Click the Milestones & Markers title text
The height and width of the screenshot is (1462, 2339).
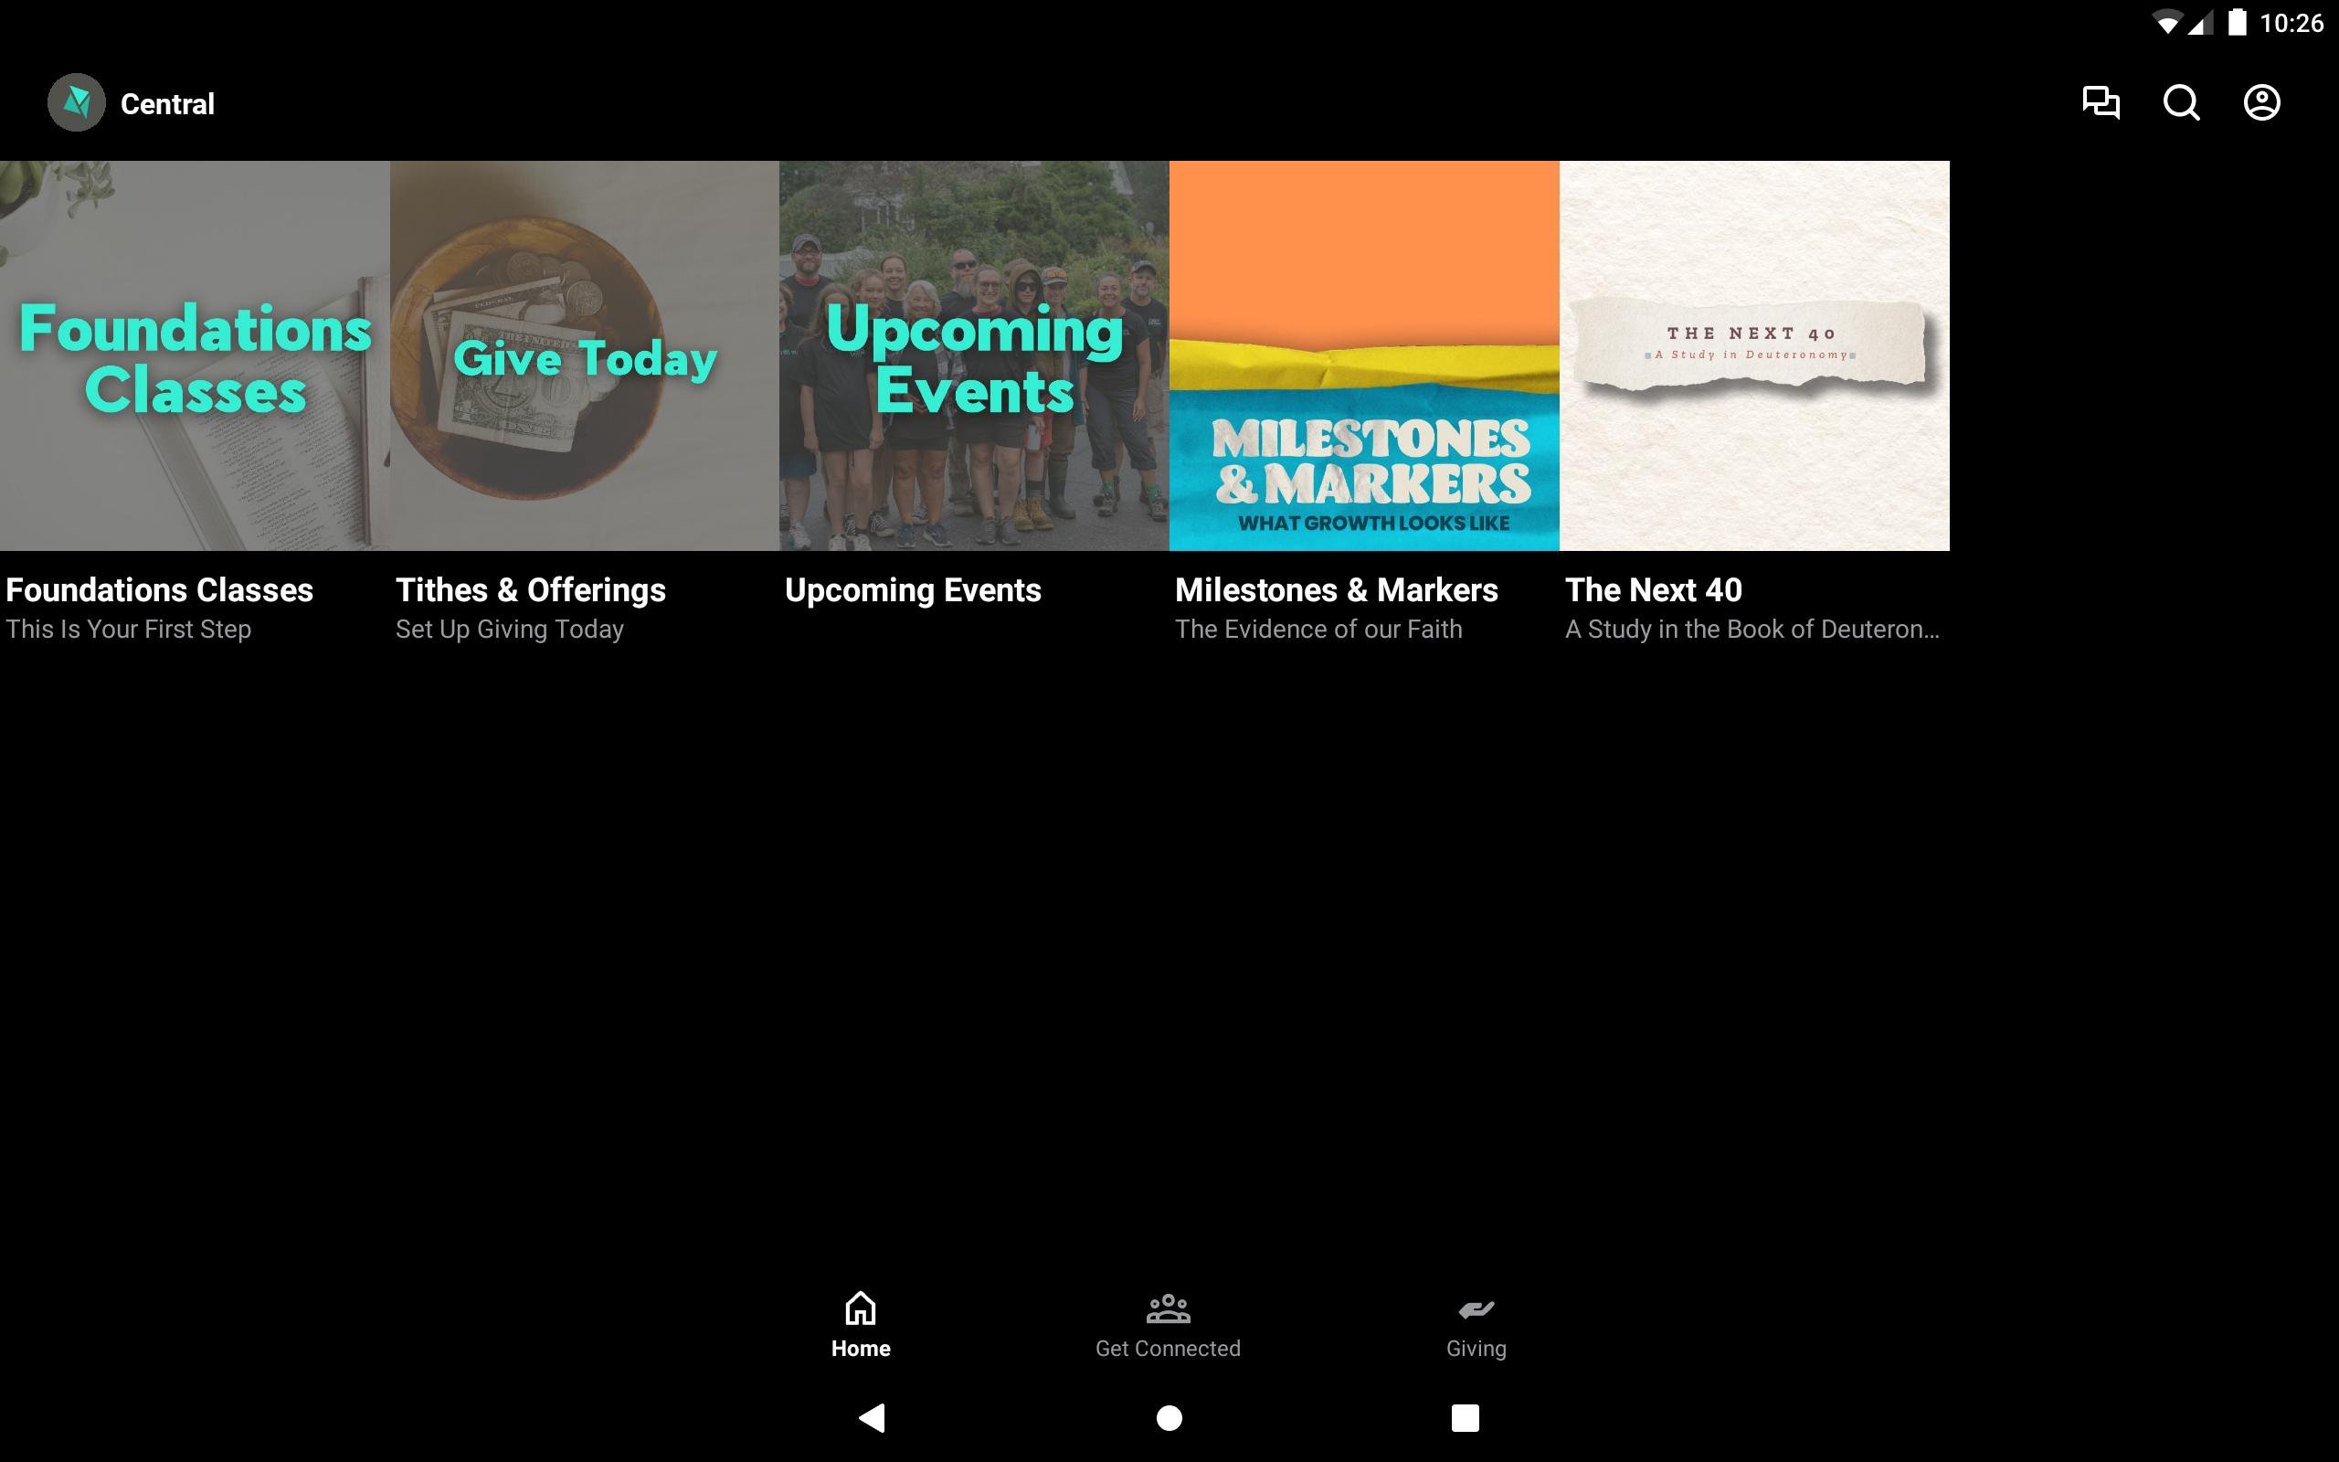pyautogui.click(x=1336, y=590)
